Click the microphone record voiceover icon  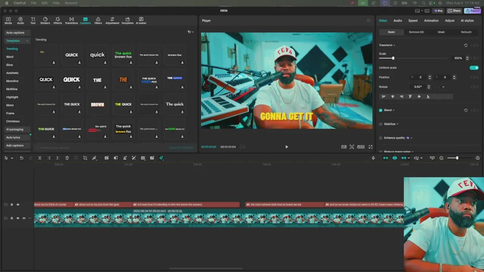pos(373,158)
